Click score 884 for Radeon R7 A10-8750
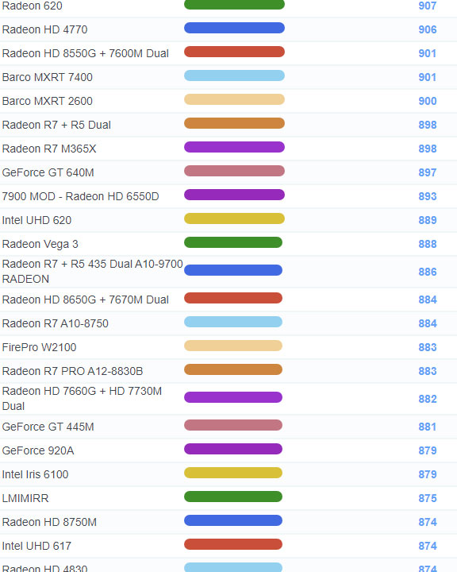This screenshot has width=457, height=572. (x=428, y=323)
